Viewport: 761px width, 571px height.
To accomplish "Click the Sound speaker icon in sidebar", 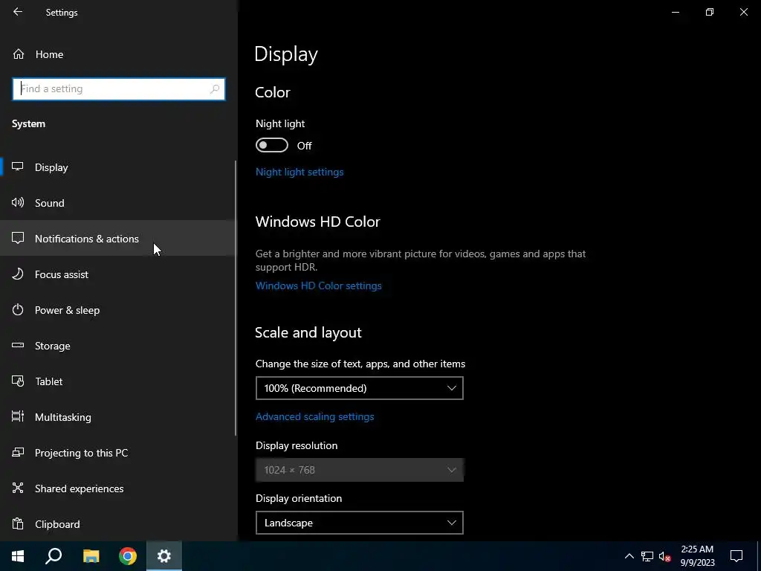I will pyautogui.click(x=18, y=202).
